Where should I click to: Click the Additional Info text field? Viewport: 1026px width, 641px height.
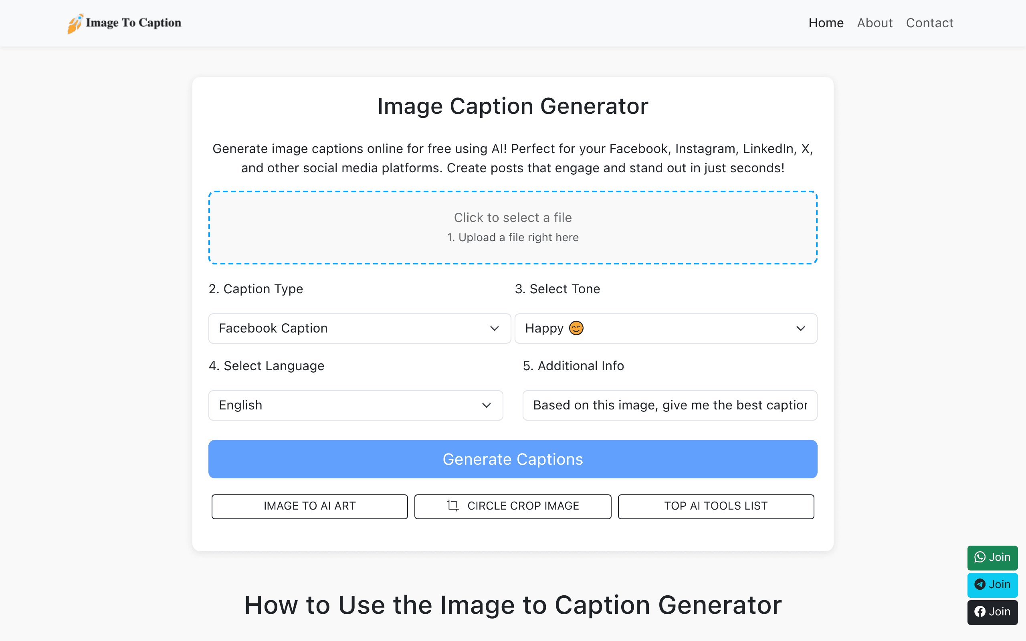click(669, 405)
